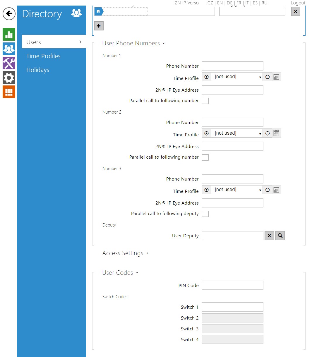Select second radio button in Number 2 Time Profile
Screen dimensions: 312x357
coord(268,133)
